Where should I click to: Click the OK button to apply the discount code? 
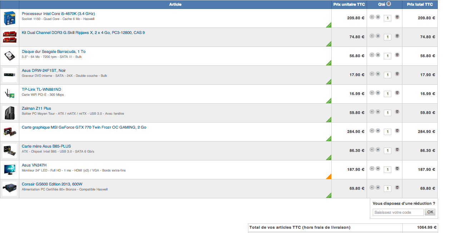[430, 212]
